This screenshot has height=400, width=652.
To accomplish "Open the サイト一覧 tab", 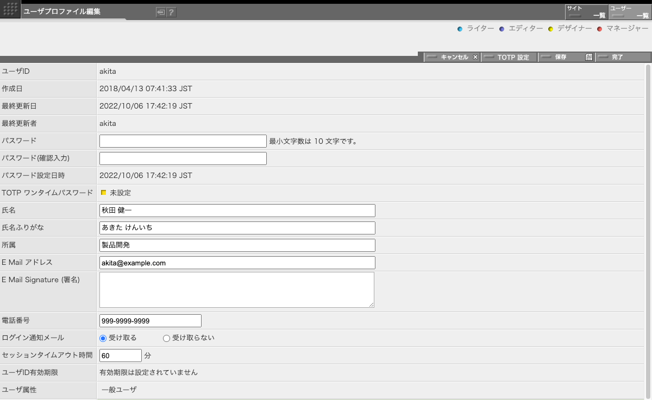I will (x=586, y=12).
